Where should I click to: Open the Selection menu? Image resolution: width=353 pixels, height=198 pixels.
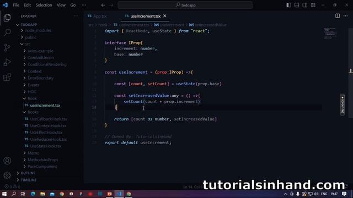pos(44,5)
